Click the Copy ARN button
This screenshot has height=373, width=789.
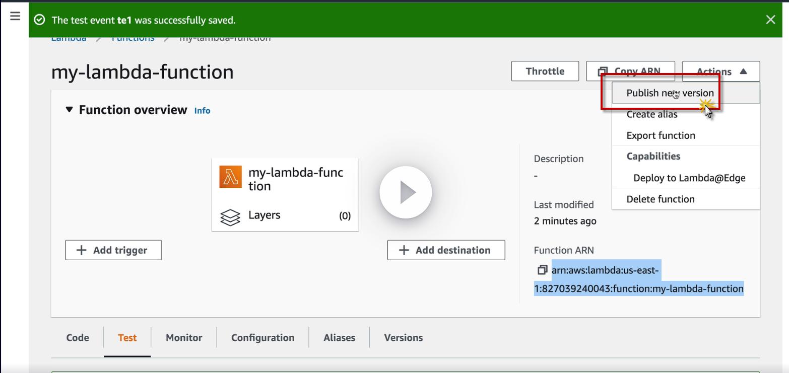pos(630,71)
